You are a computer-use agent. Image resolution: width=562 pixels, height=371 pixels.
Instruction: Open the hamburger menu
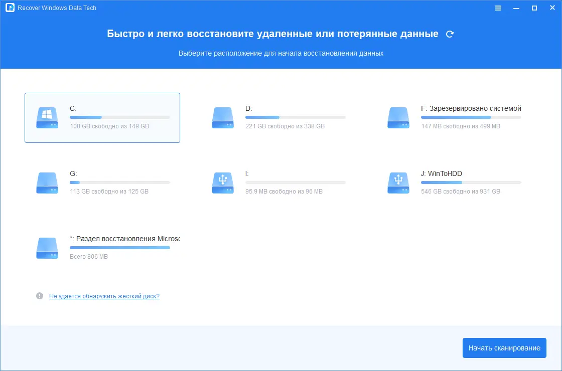(x=498, y=8)
